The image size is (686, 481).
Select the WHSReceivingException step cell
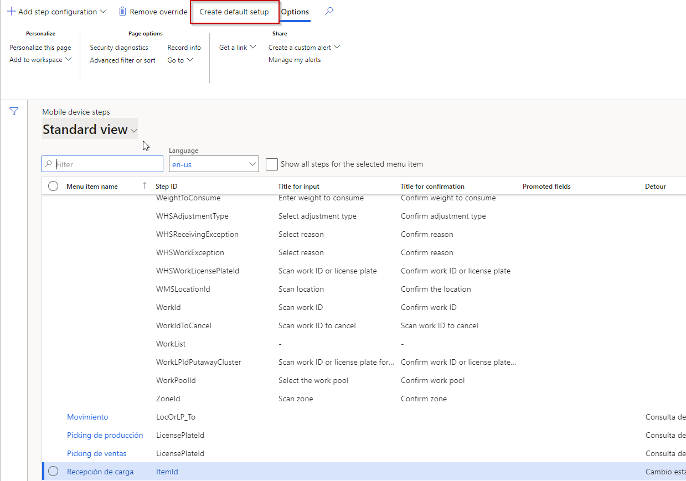(197, 234)
